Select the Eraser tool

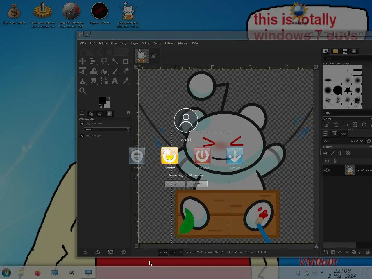coord(126,71)
